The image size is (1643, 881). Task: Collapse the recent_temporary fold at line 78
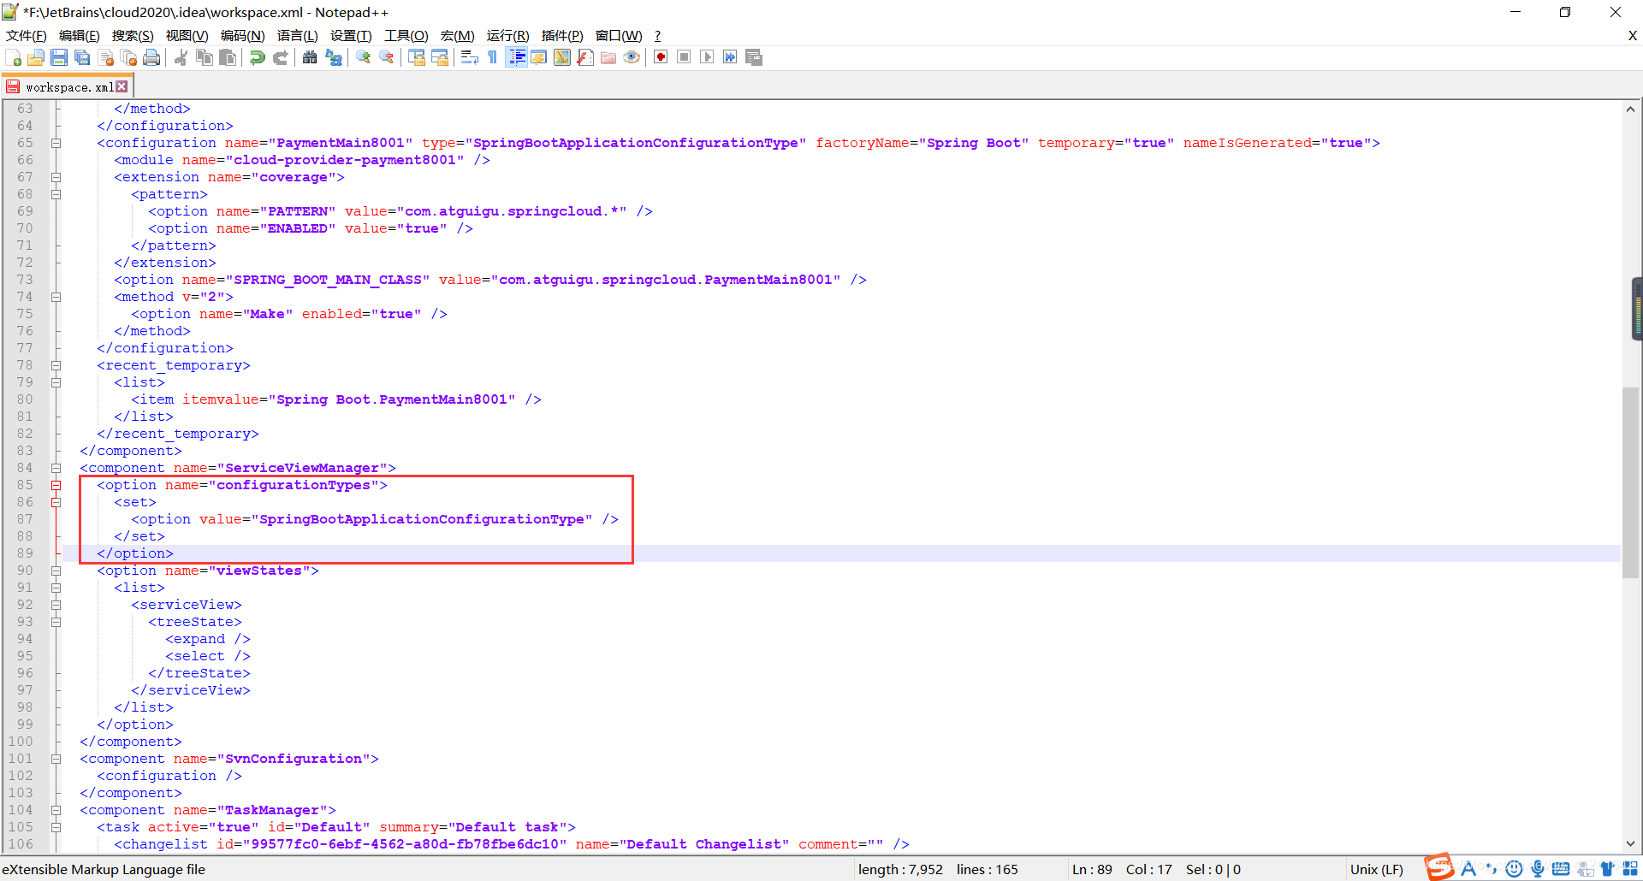[56, 365]
